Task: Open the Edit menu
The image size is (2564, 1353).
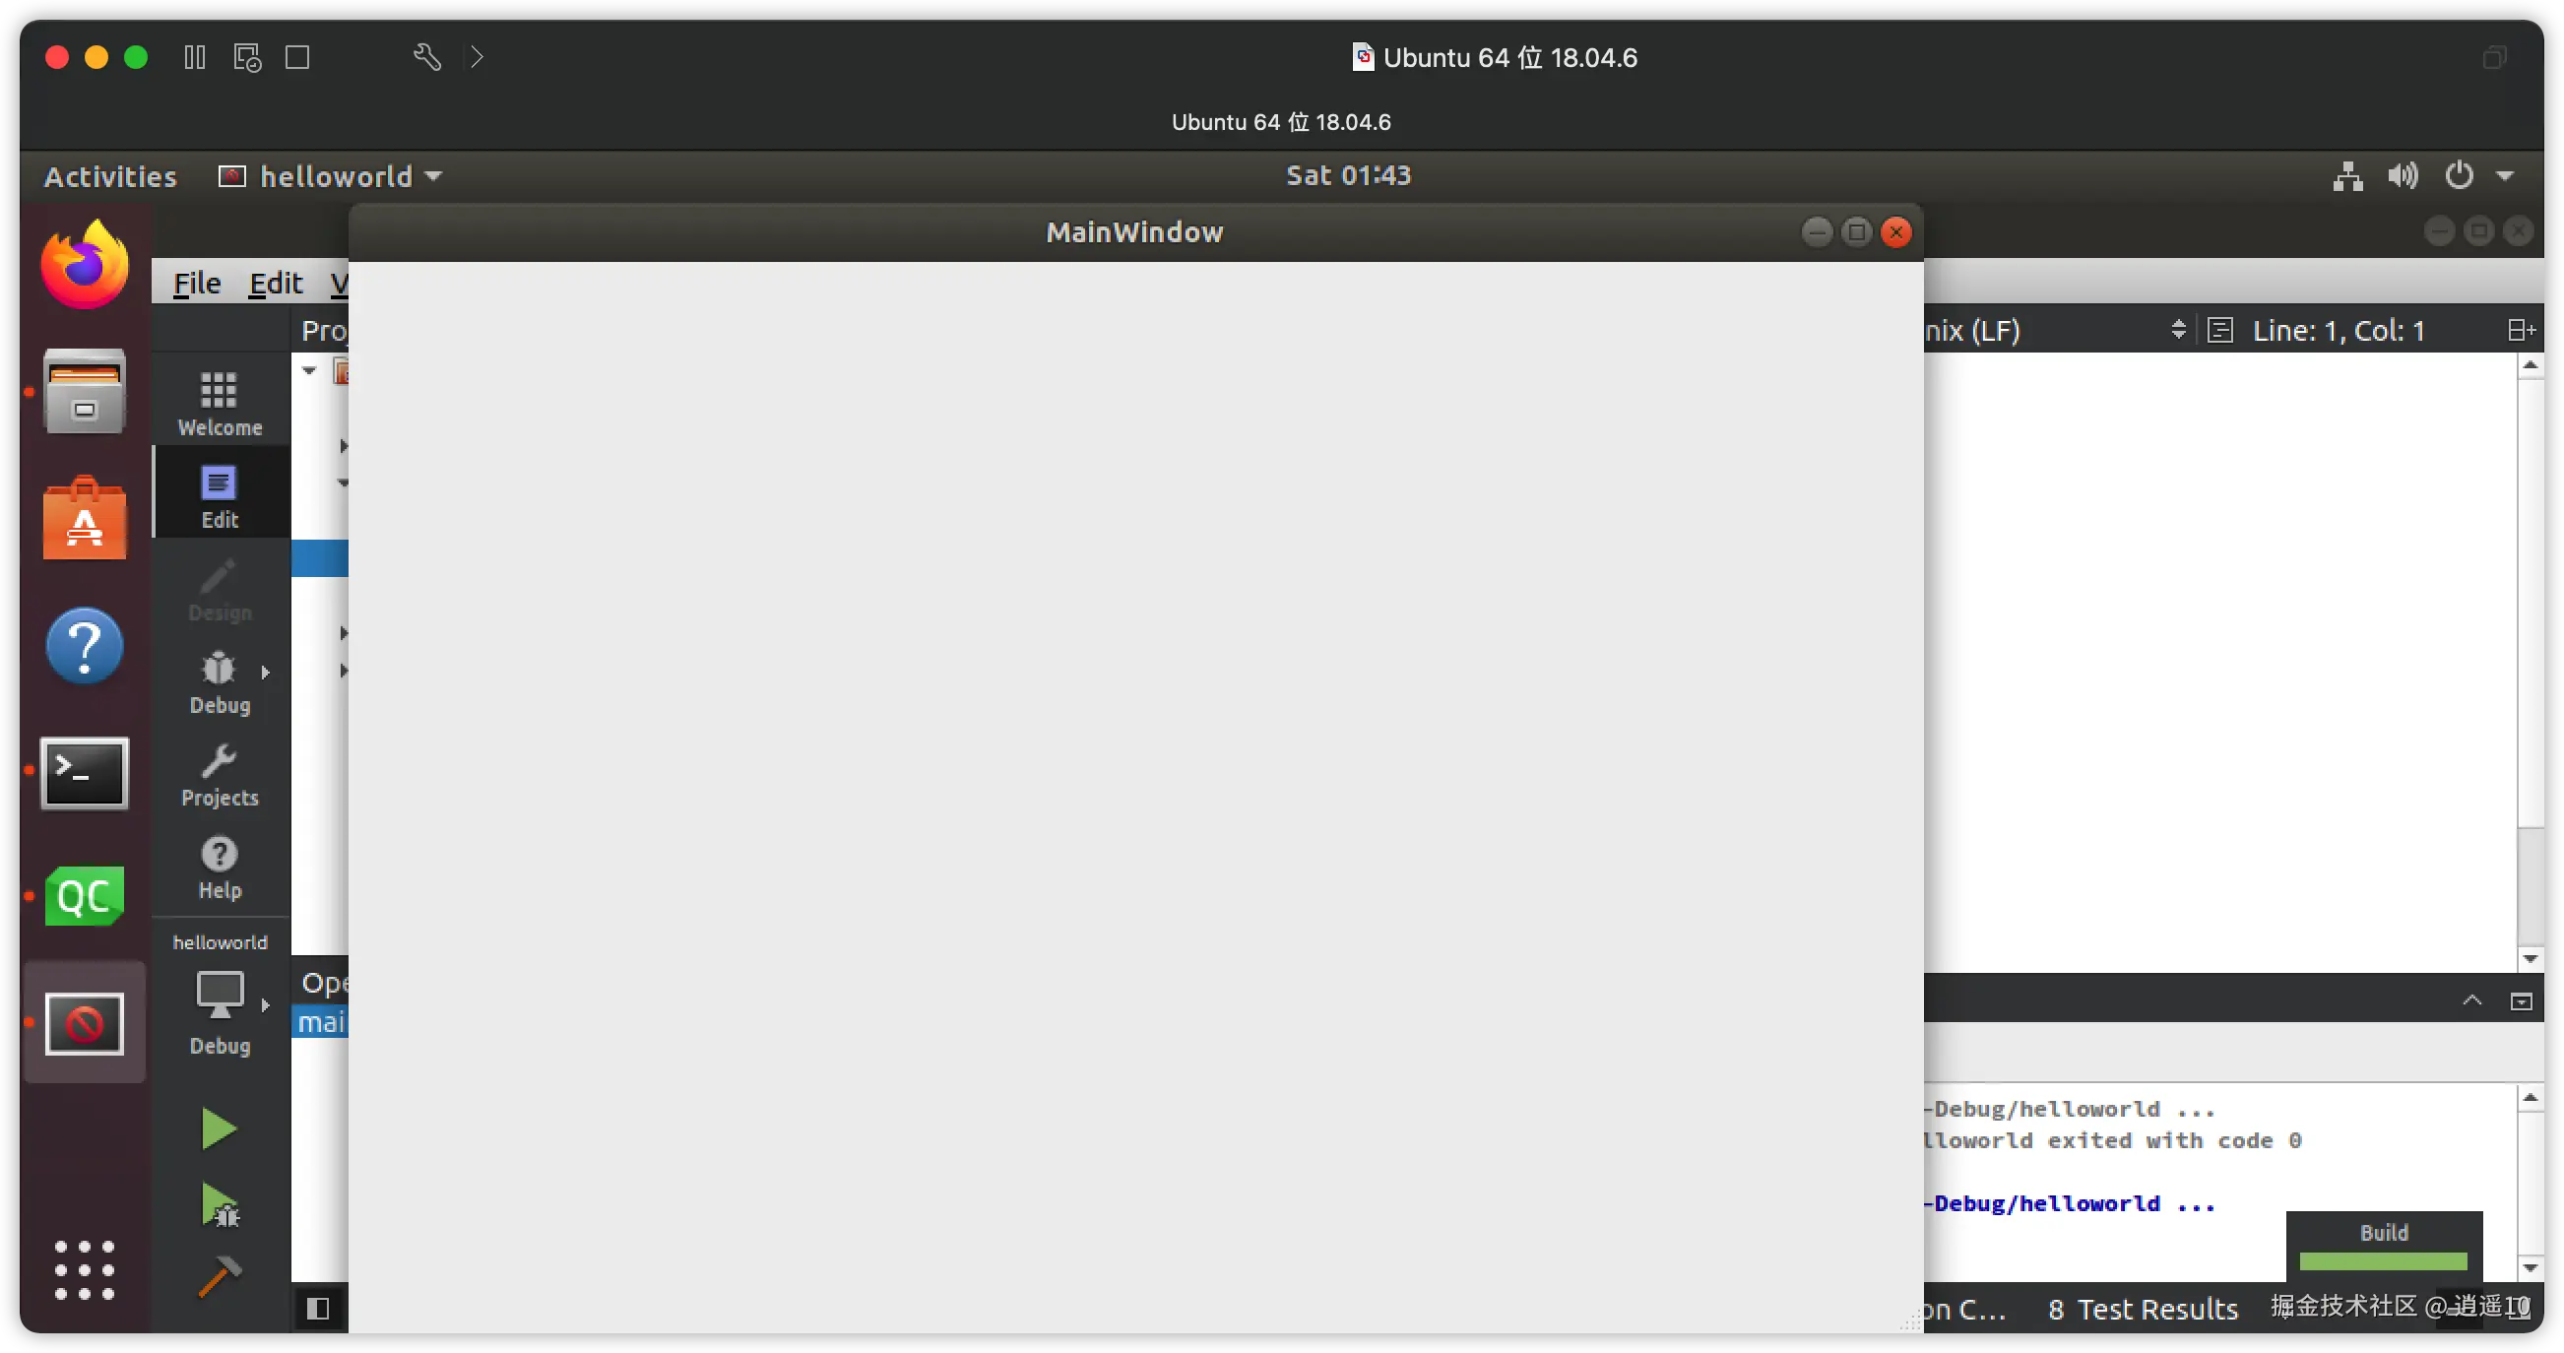Action: tap(275, 284)
